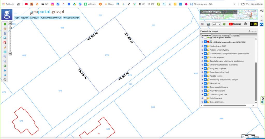Activate the pencil drawing tool

(5, 47)
